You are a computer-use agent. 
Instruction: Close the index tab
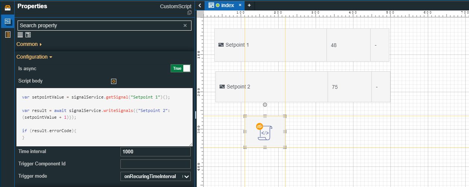click(x=240, y=5)
